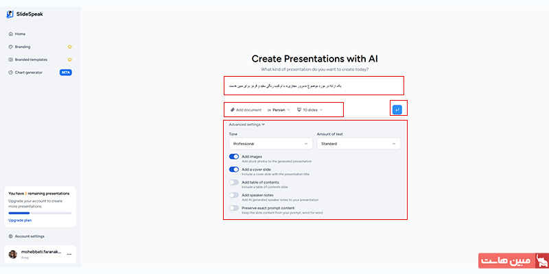
Task: Click the presentation prompt text field
Action: tap(314, 86)
